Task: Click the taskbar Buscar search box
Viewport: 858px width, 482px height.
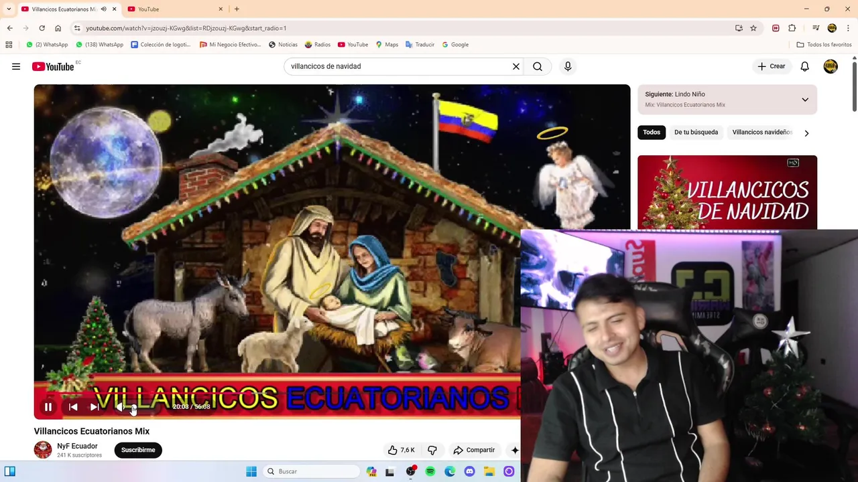Action: tap(311, 471)
